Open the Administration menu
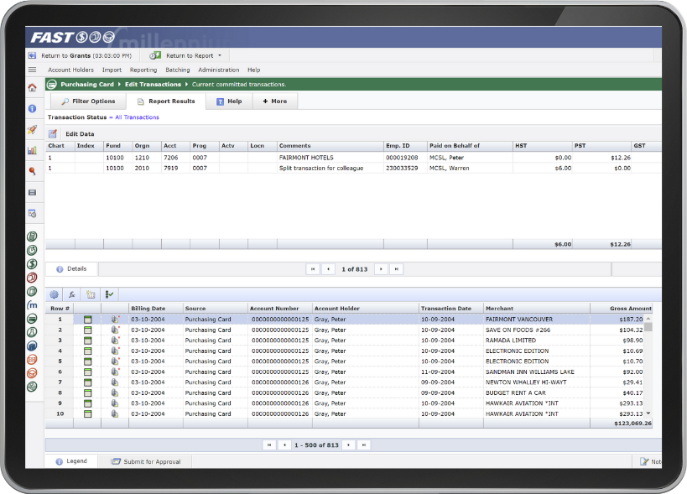 (x=218, y=70)
